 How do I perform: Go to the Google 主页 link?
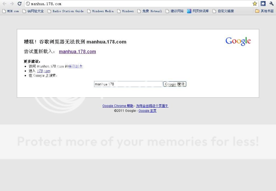coord(147,111)
